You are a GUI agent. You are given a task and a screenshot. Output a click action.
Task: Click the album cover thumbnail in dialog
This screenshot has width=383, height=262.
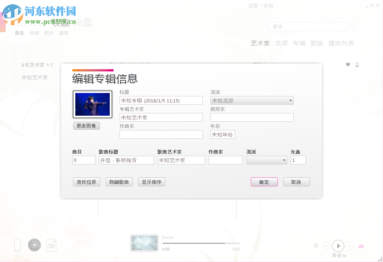pos(92,105)
